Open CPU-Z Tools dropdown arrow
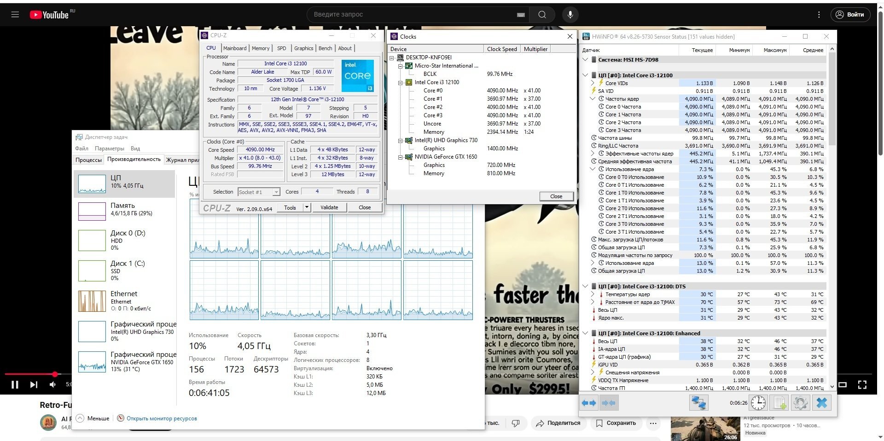884x441 pixels. coord(307,207)
